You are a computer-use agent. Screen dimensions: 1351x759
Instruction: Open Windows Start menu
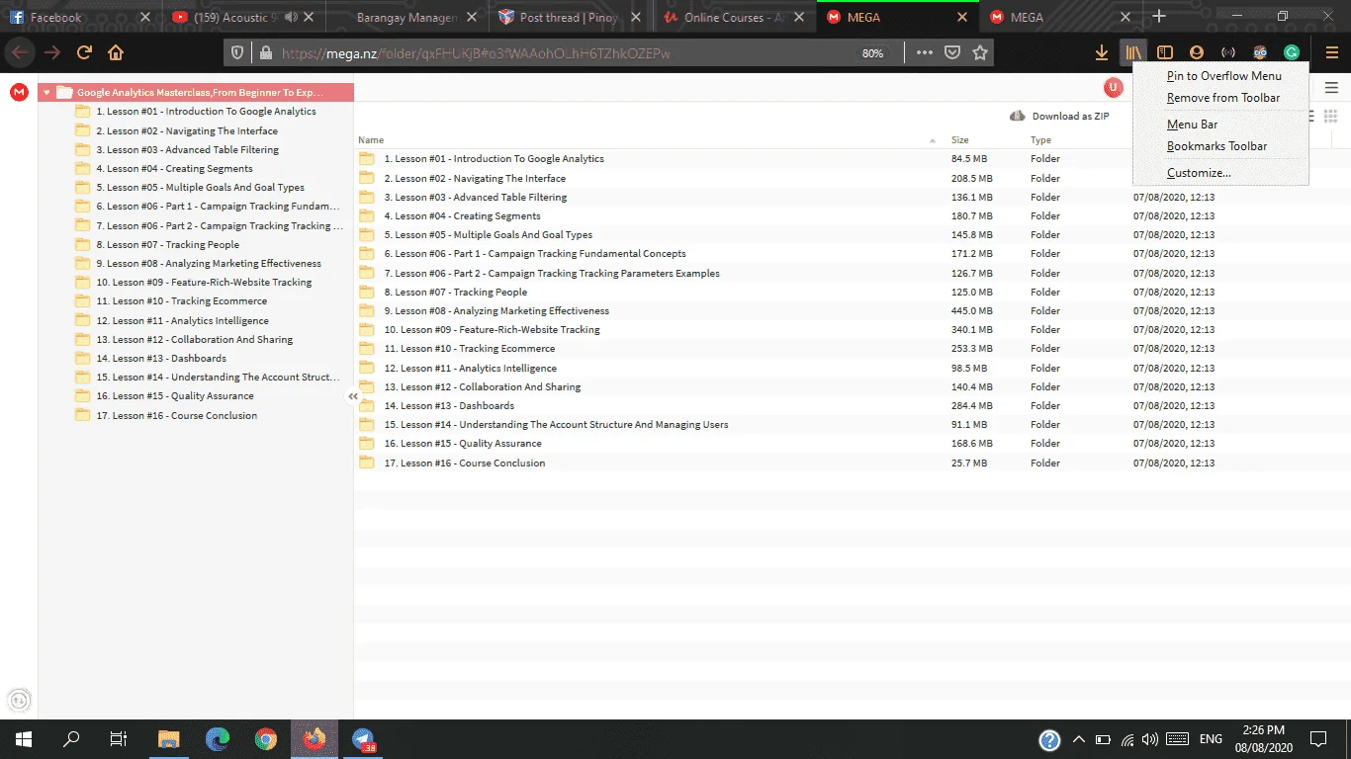[24, 739]
